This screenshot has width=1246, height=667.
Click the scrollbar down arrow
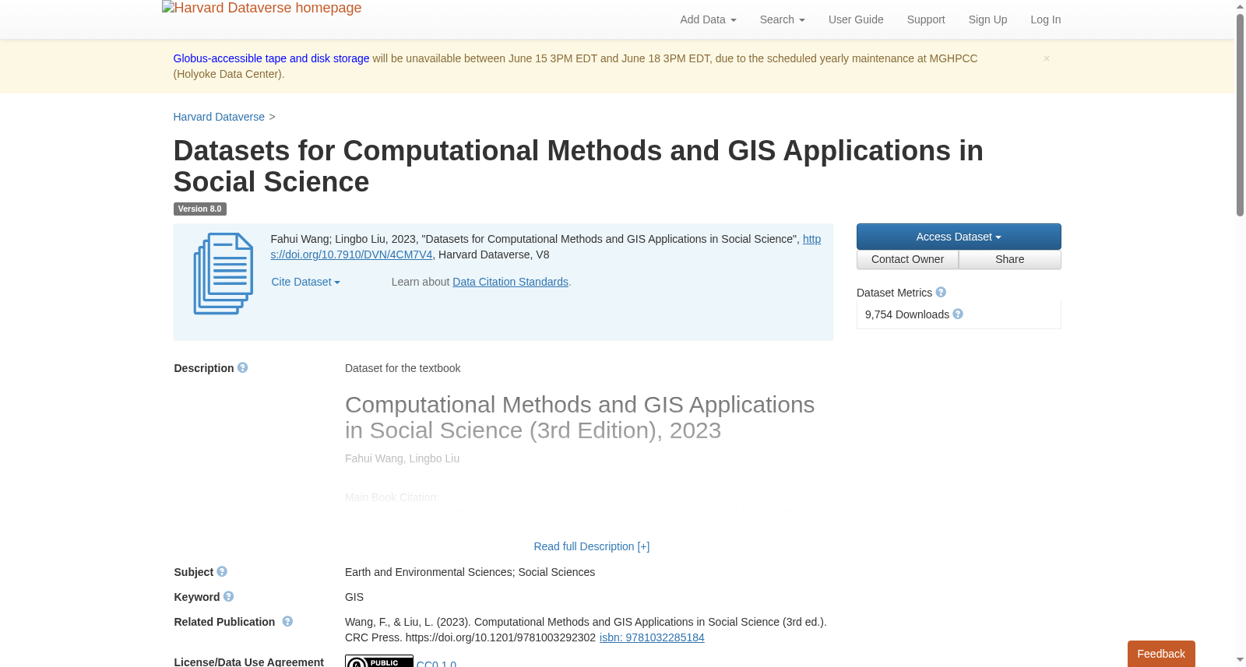1240,661
